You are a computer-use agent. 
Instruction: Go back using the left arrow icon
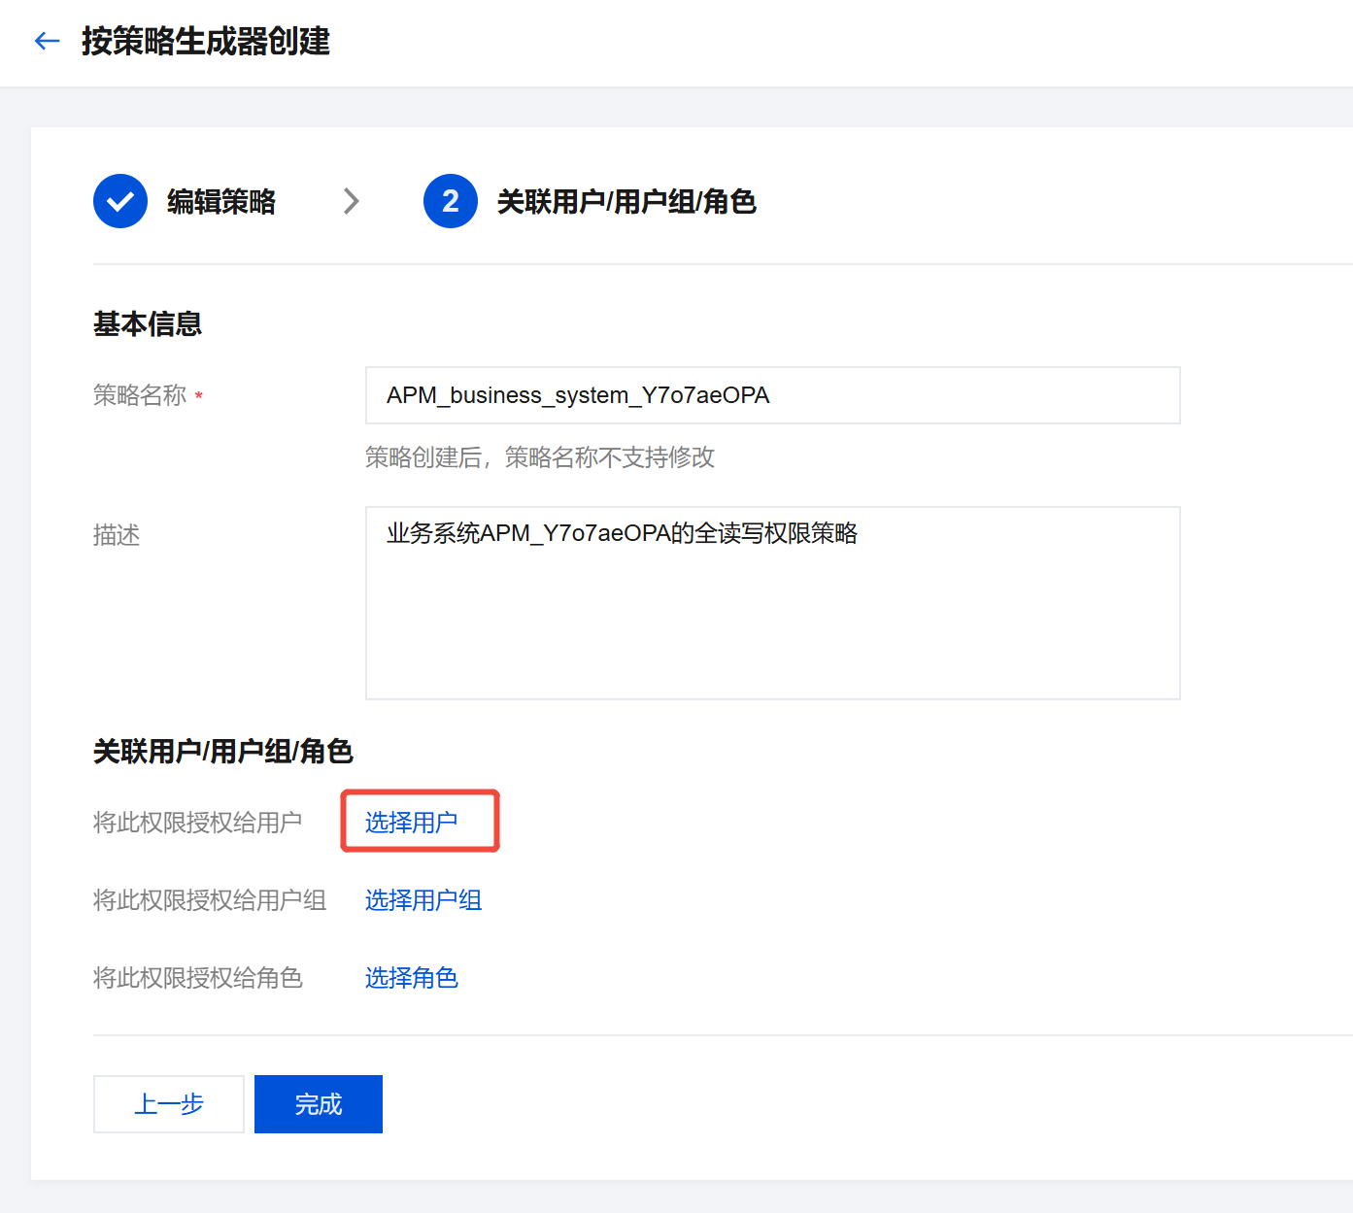tap(48, 41)
